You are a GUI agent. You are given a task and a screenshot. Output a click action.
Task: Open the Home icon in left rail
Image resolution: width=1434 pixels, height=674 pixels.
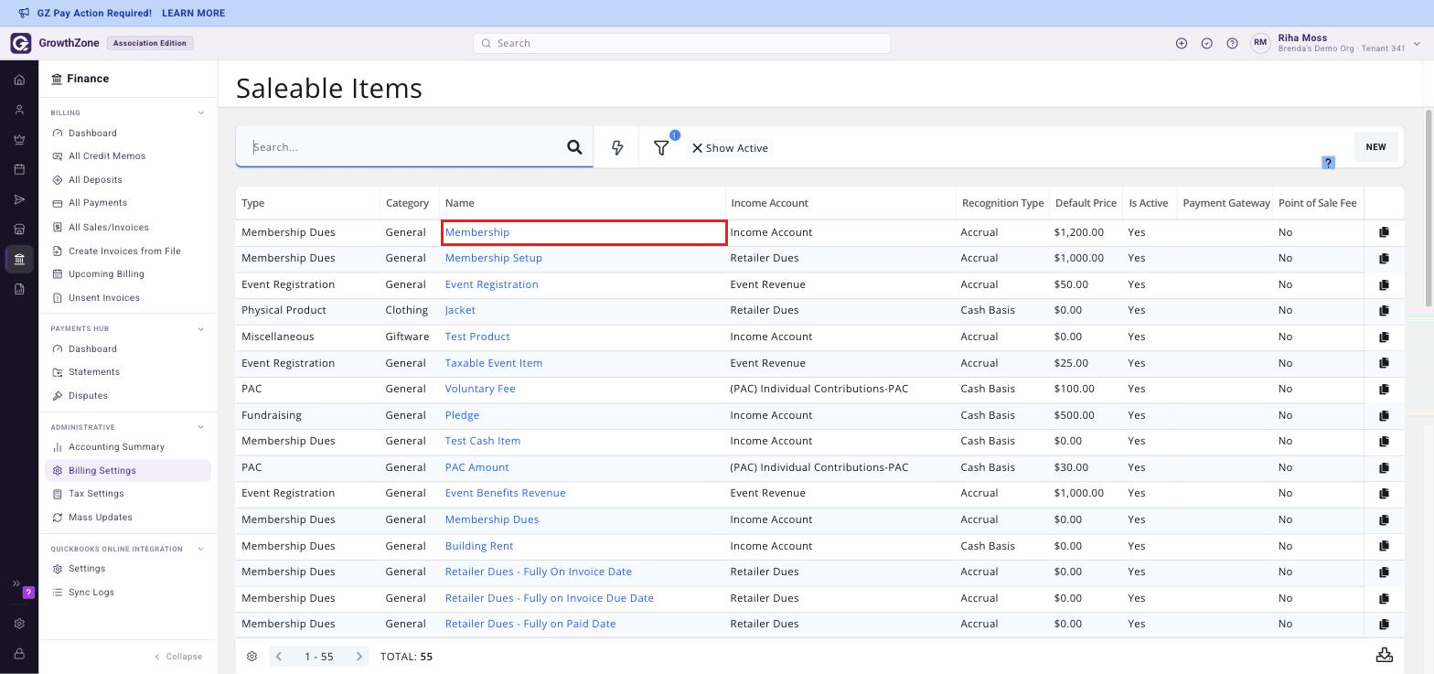tap(19, 80)
